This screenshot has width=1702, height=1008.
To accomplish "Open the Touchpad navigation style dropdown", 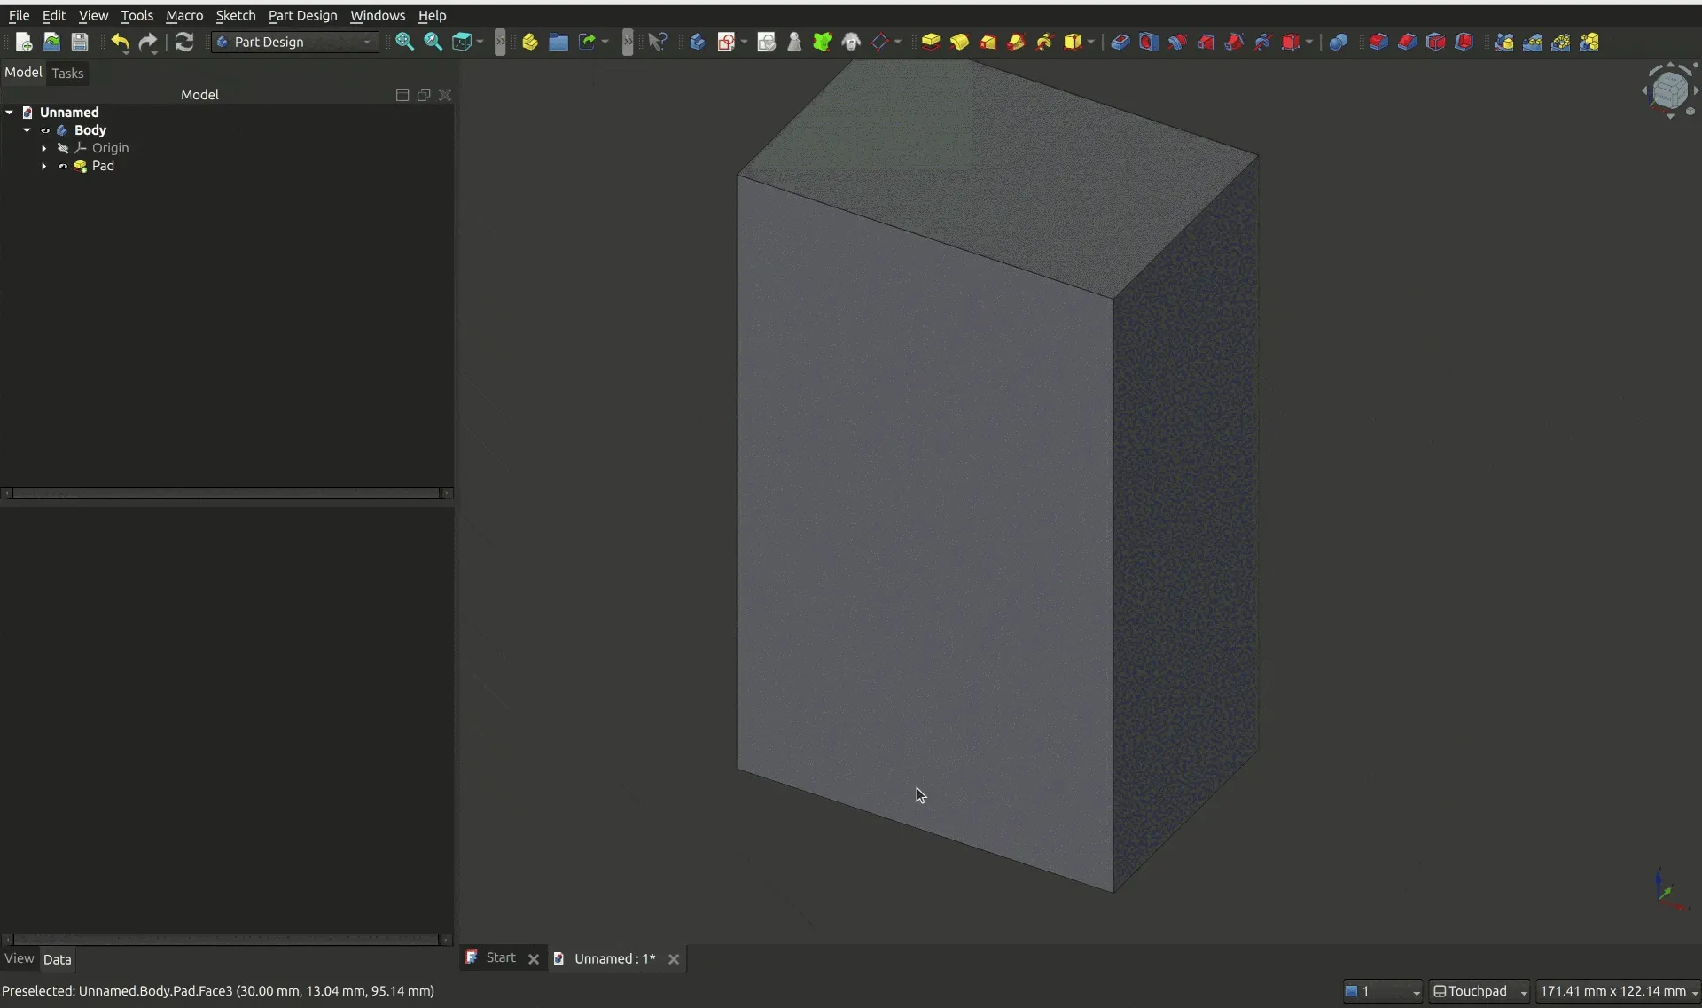I will [x=1479, y=991].
